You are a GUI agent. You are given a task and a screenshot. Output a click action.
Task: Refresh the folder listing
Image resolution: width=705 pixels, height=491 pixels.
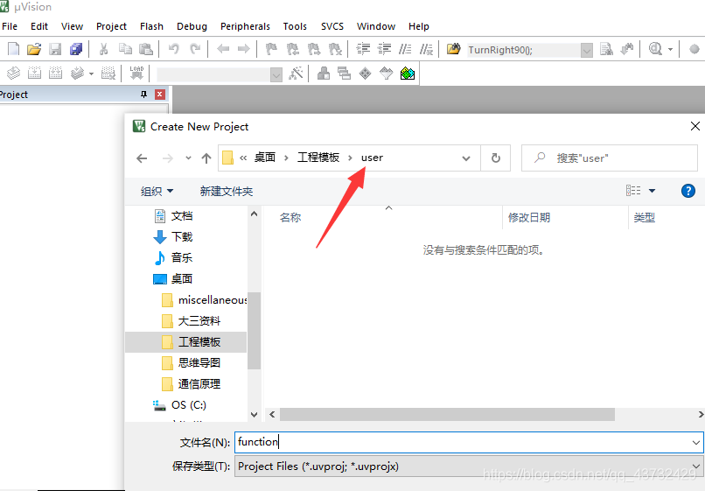point(495,158)
